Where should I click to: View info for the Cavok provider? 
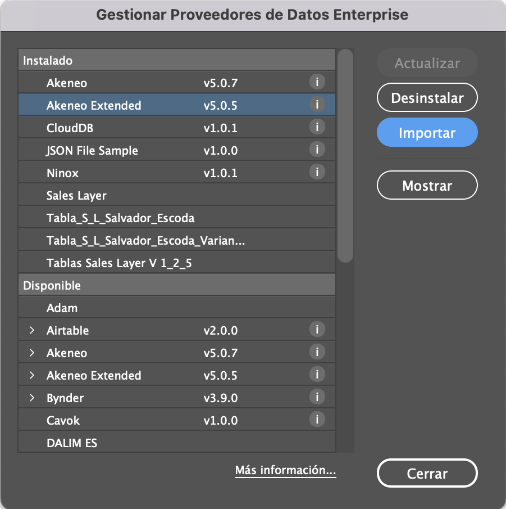[x=317, y=420]
